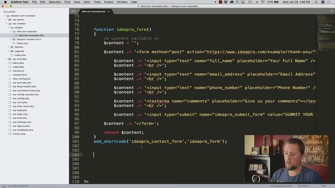
Task: Collapse the wp-content folder arrow
Action: coord(7,23)
